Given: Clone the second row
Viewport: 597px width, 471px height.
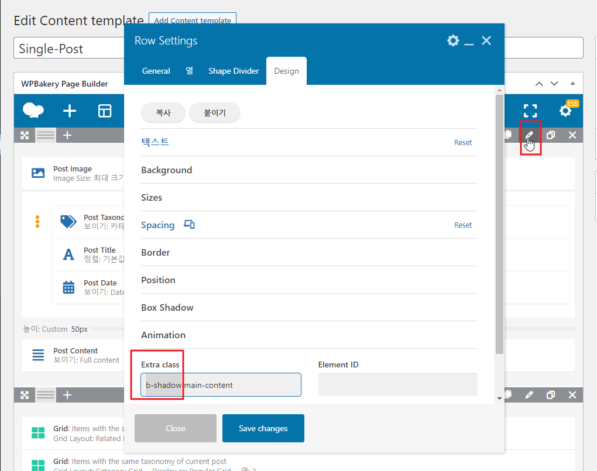Looking at the screenshot, I should [x=551, y=395].
